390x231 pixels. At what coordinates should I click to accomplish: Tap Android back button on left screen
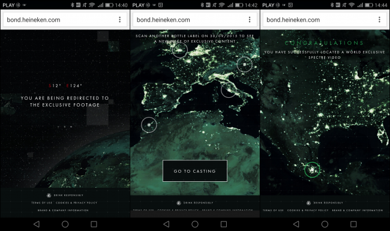click(x=37, y=224)
